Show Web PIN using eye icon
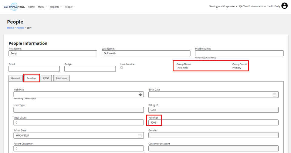The height and width of the screenshot is (153, 291). (140, 95)
